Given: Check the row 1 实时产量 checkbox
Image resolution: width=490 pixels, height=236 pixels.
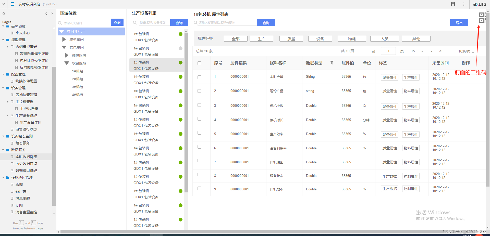Looking at the screenshot, I should click(199, 77).
